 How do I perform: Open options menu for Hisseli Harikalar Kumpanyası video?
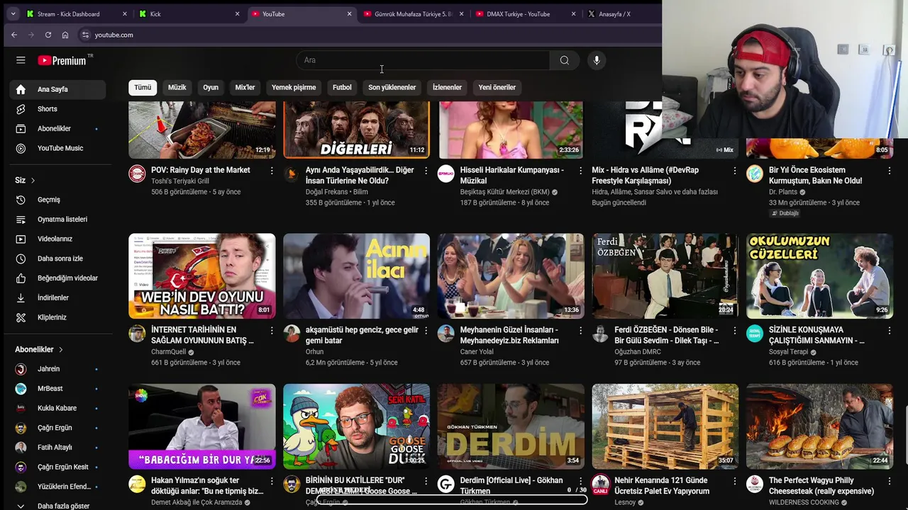pos(580,171)
